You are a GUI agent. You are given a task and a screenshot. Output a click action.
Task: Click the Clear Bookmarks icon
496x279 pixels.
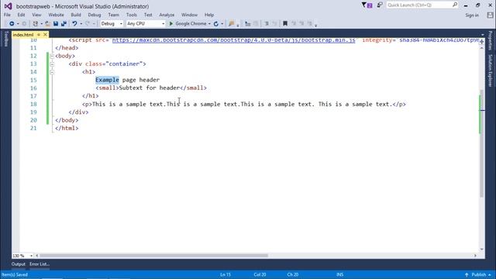pyautogui.click(x=310, y=24)
